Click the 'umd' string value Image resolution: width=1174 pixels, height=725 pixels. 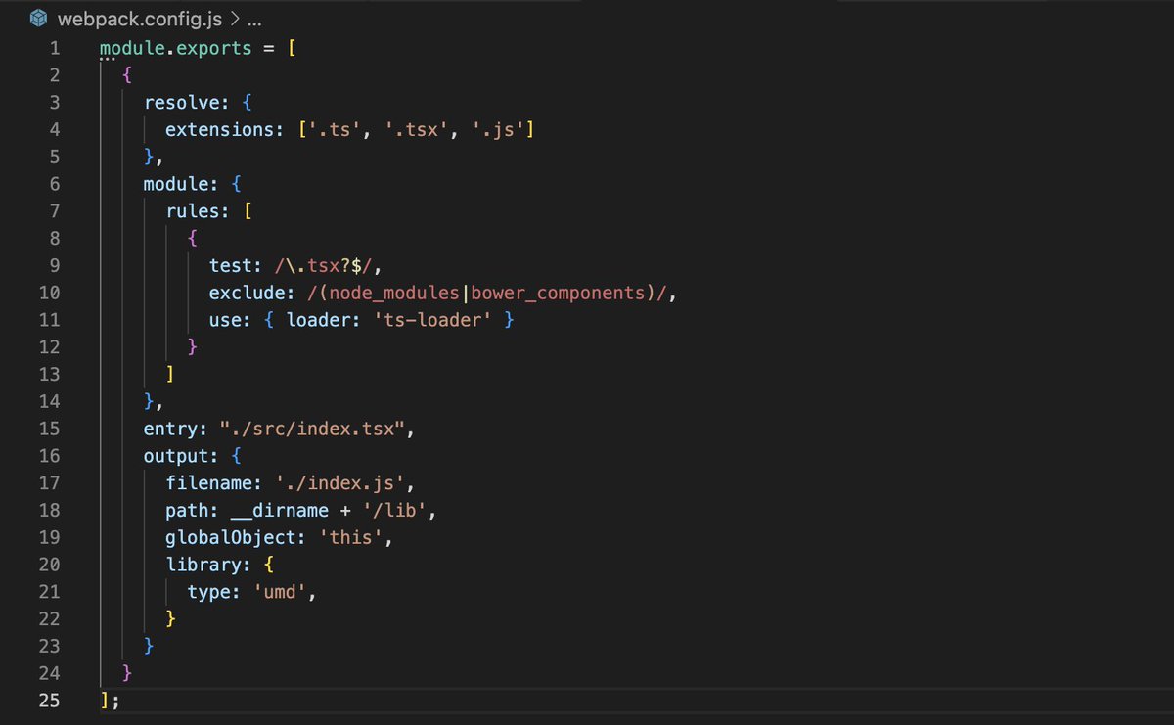point(279,592)
